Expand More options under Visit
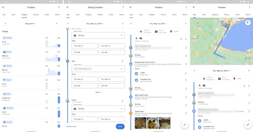253x134 pixels. point(98,92)
